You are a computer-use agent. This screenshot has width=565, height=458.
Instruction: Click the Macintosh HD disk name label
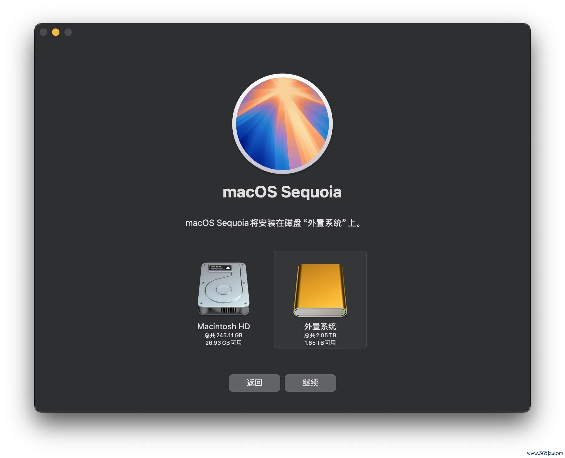[223, 326]
